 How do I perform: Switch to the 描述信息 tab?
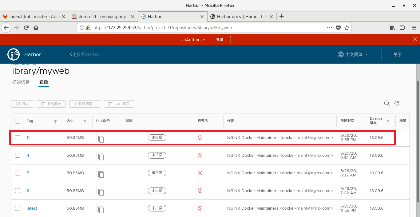click(x=21, y=82)
